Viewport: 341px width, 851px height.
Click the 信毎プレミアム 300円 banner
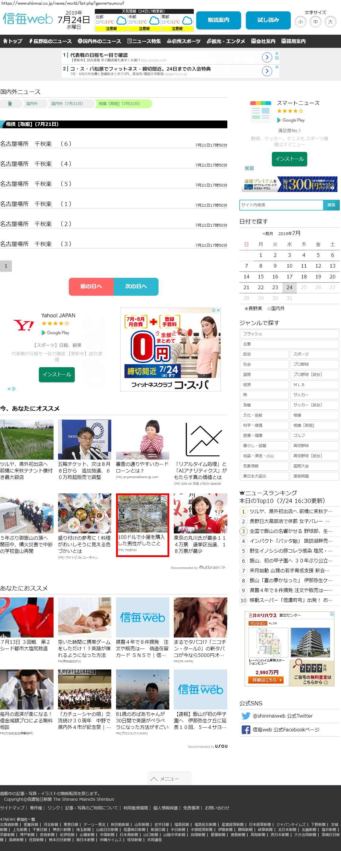click(x=290, y=184)
